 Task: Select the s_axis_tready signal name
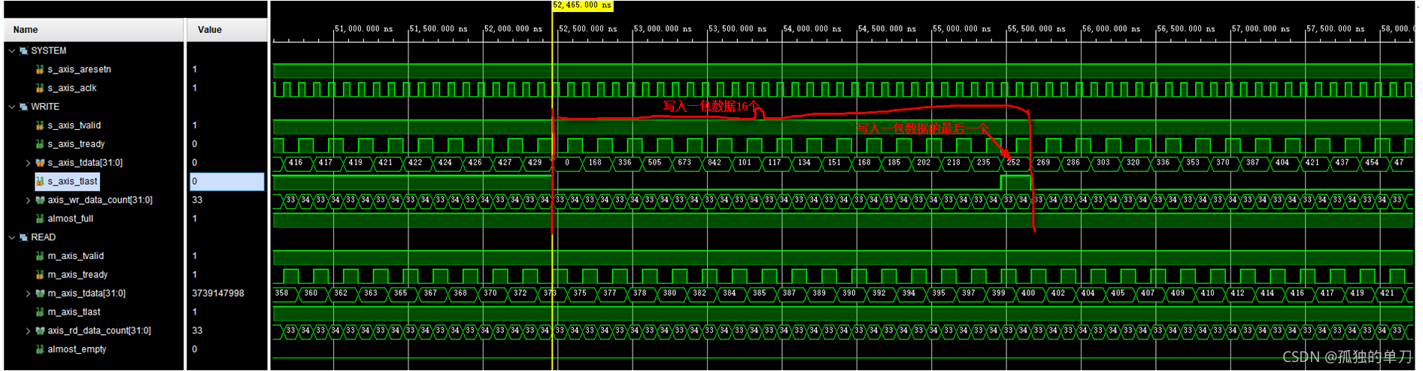coord(76,144)
